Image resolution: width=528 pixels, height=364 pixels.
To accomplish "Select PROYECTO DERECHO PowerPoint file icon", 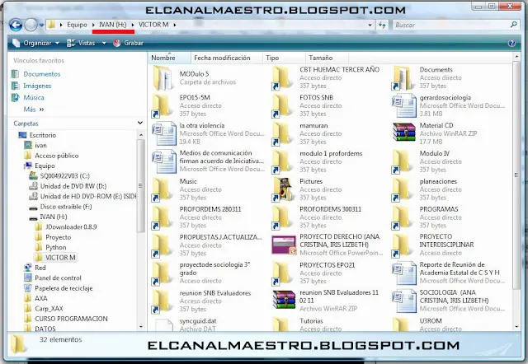I will pos(284,245).
